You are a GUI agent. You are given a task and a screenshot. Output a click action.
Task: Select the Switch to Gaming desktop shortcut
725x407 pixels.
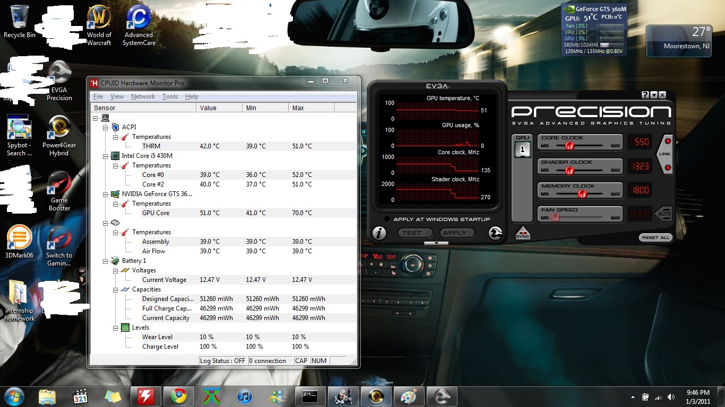[59, 246]
